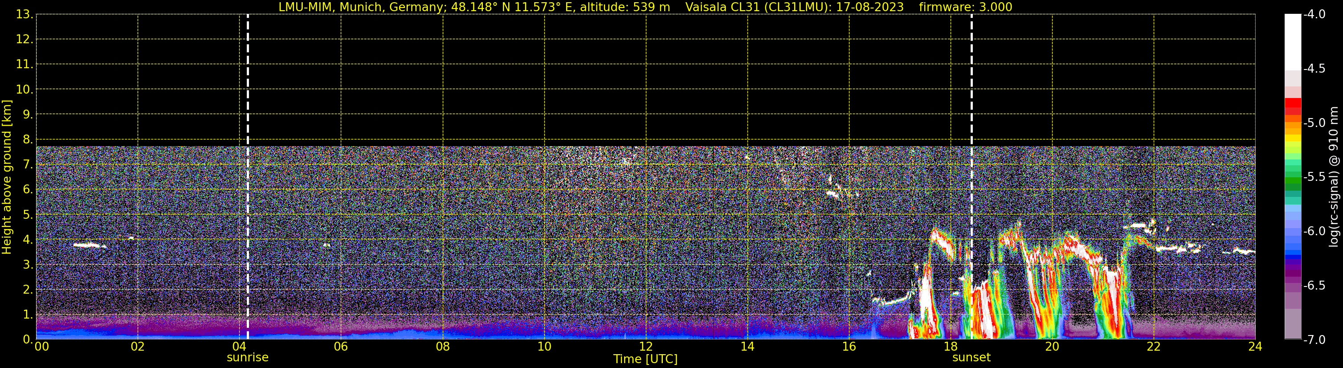This screenshot has width=1343, height=368.
Task: Click the '1.' height axis tick label
Action: tap(28, 314)
